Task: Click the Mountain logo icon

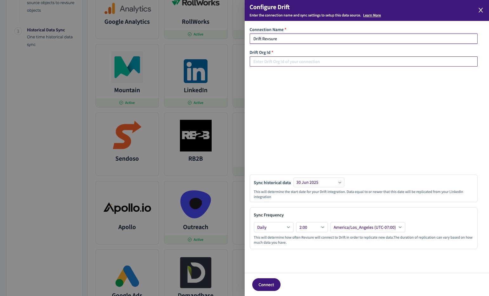Action: [x=127, y=67]
